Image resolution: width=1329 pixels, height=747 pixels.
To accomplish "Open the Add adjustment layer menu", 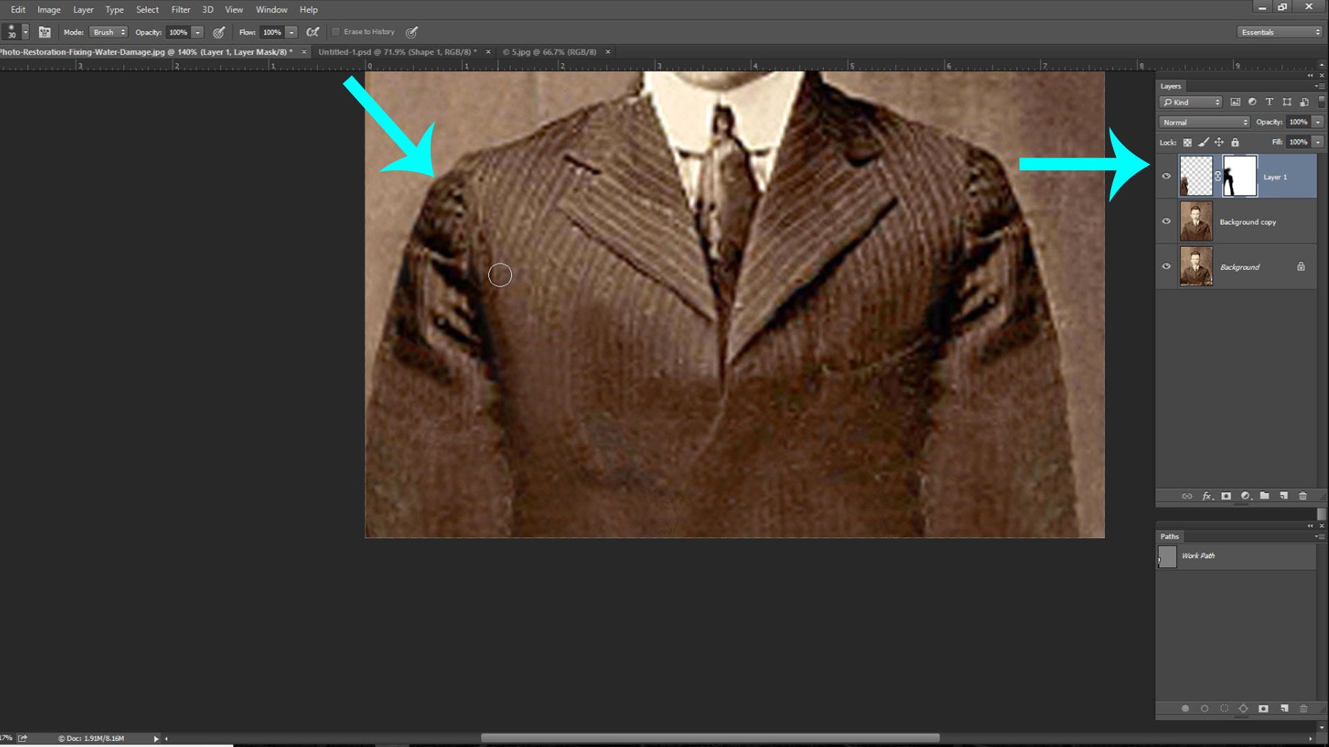I will pyautogui.click(x=1245, y=496).
